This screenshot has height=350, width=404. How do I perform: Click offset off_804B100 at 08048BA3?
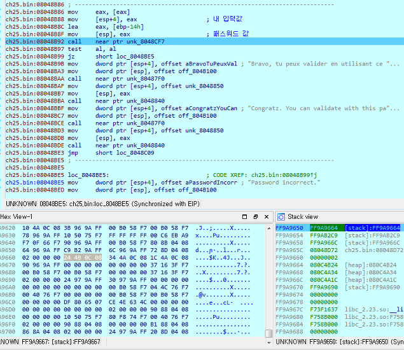pyautogui.click(x=185, y=71)
